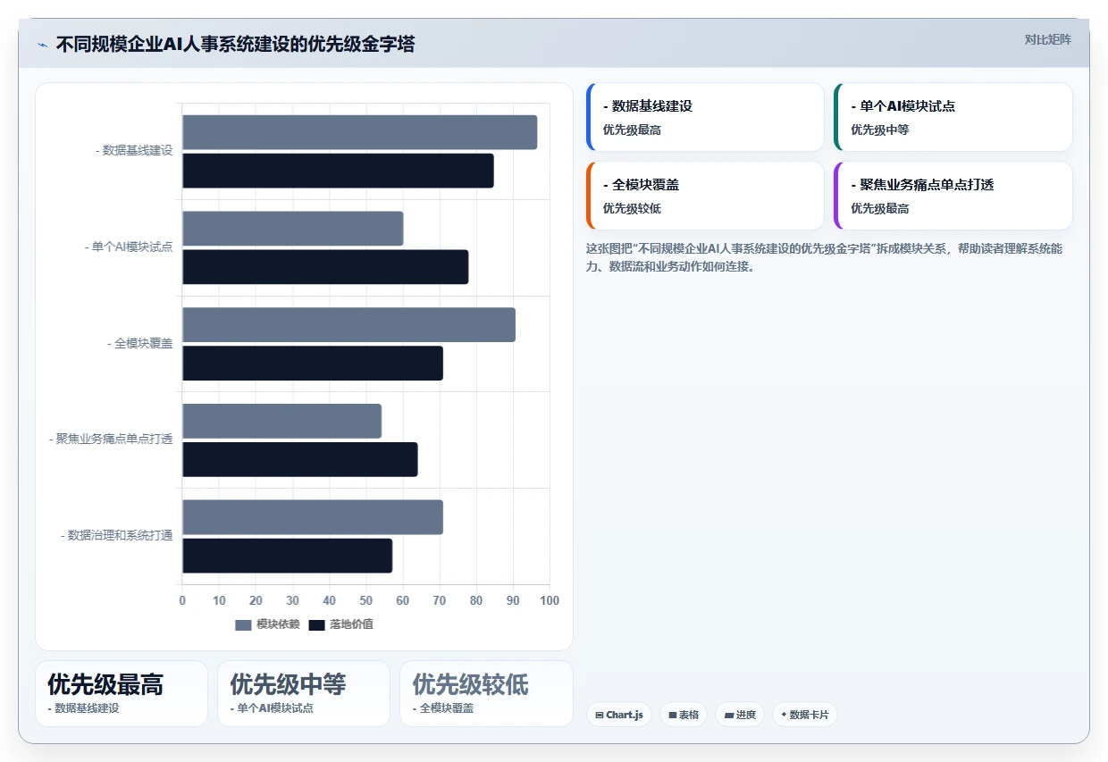Click the 单个AI模块试点 gray bar
This screenshot has width=1108, height=762.
(293, 229)
